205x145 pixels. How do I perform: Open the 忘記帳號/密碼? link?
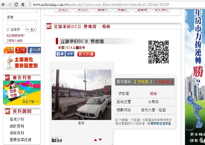pyautogui.click(x=15, y=36)
